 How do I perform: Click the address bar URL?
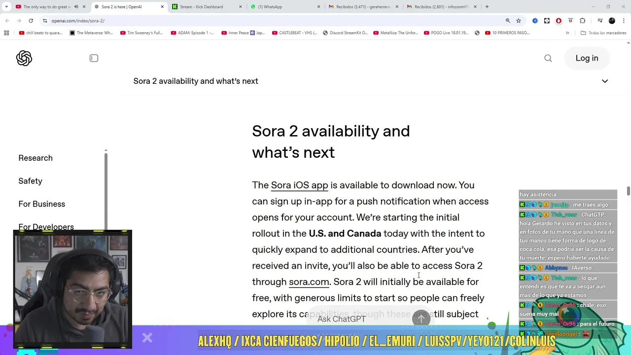[x=78, y=21]
